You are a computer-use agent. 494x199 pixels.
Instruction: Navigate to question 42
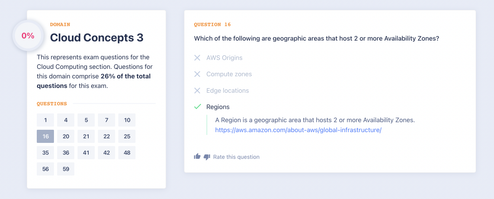pos(107,152)
